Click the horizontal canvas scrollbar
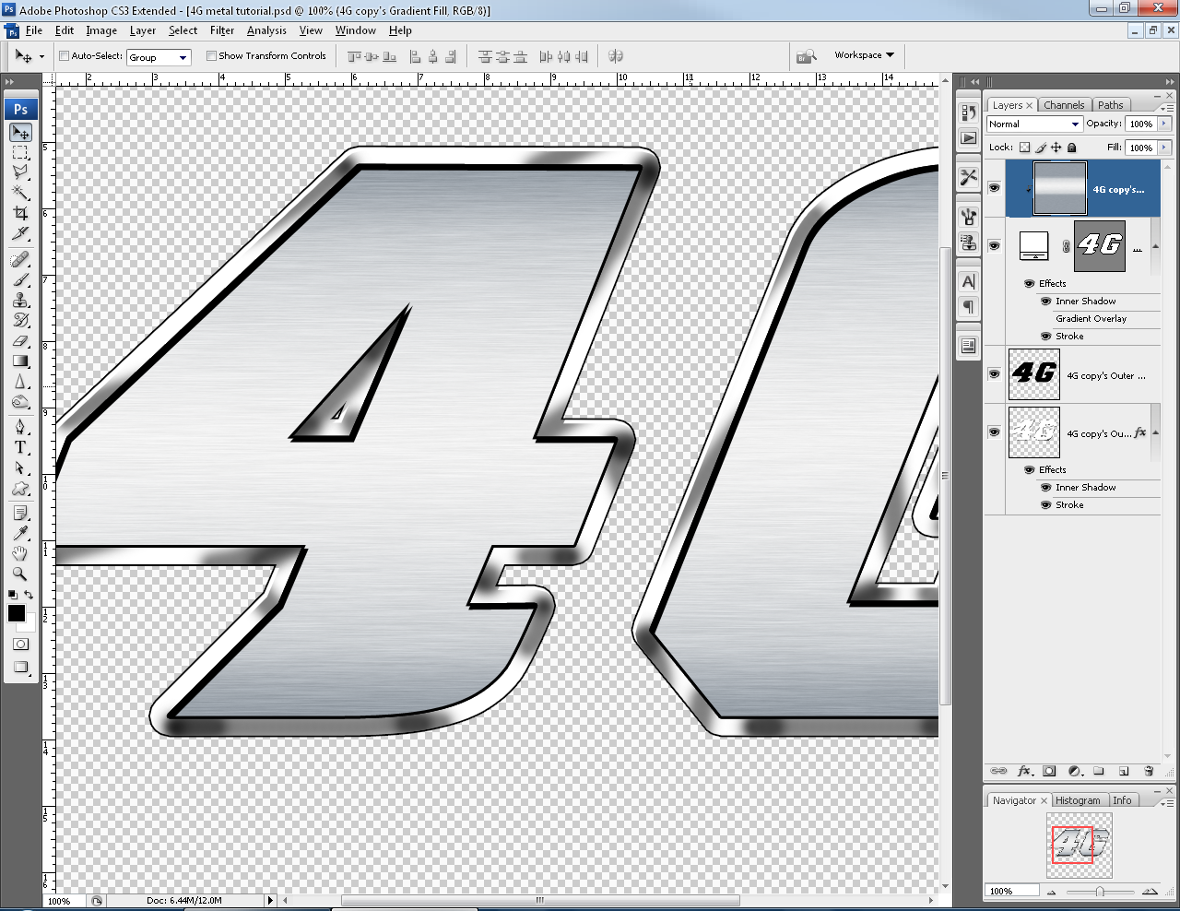This screenshot has height=911, width=1180. point(540,900)
